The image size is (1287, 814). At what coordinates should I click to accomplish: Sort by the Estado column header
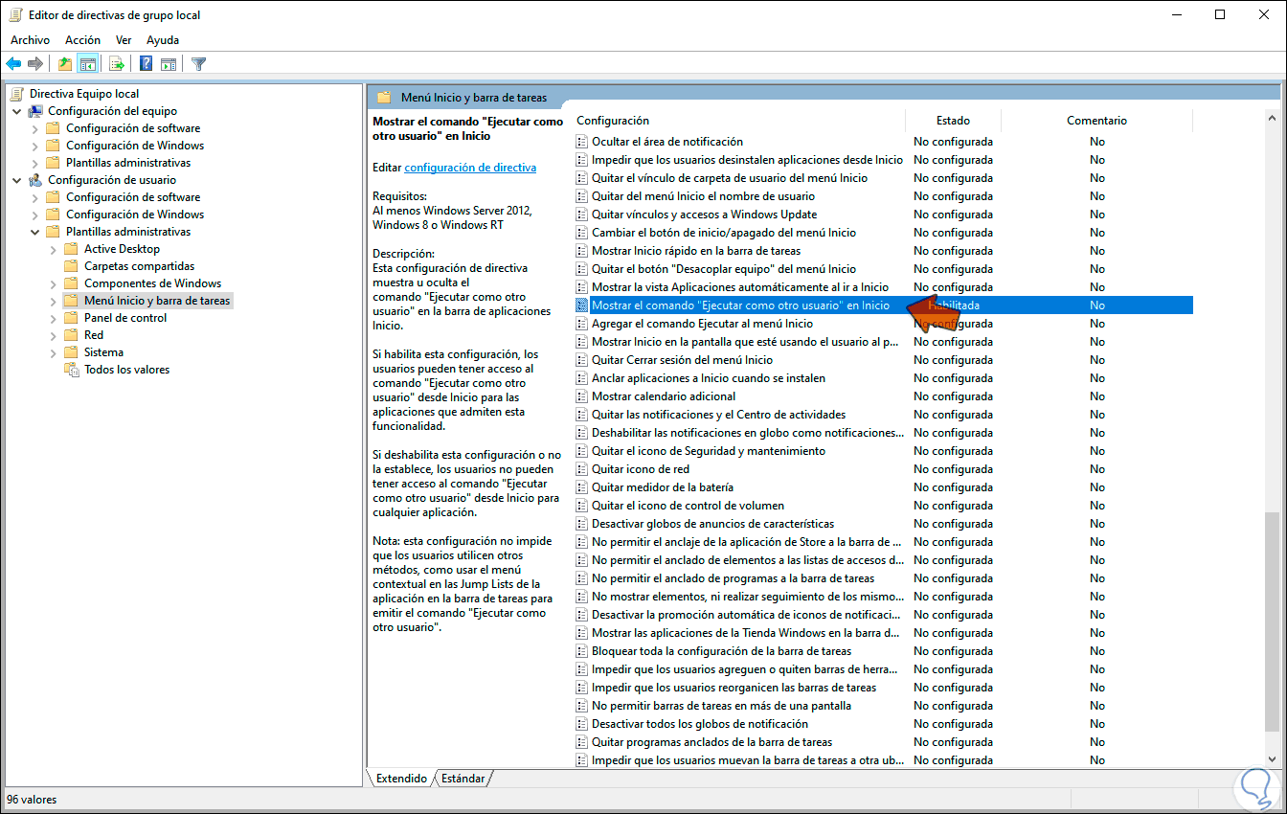coord(953,121)
